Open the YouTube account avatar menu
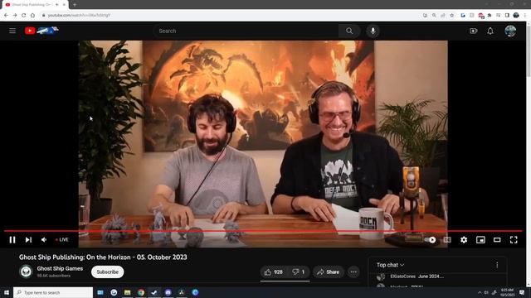The height and width of the screenshot is (298, 531). tap(510, 31)
